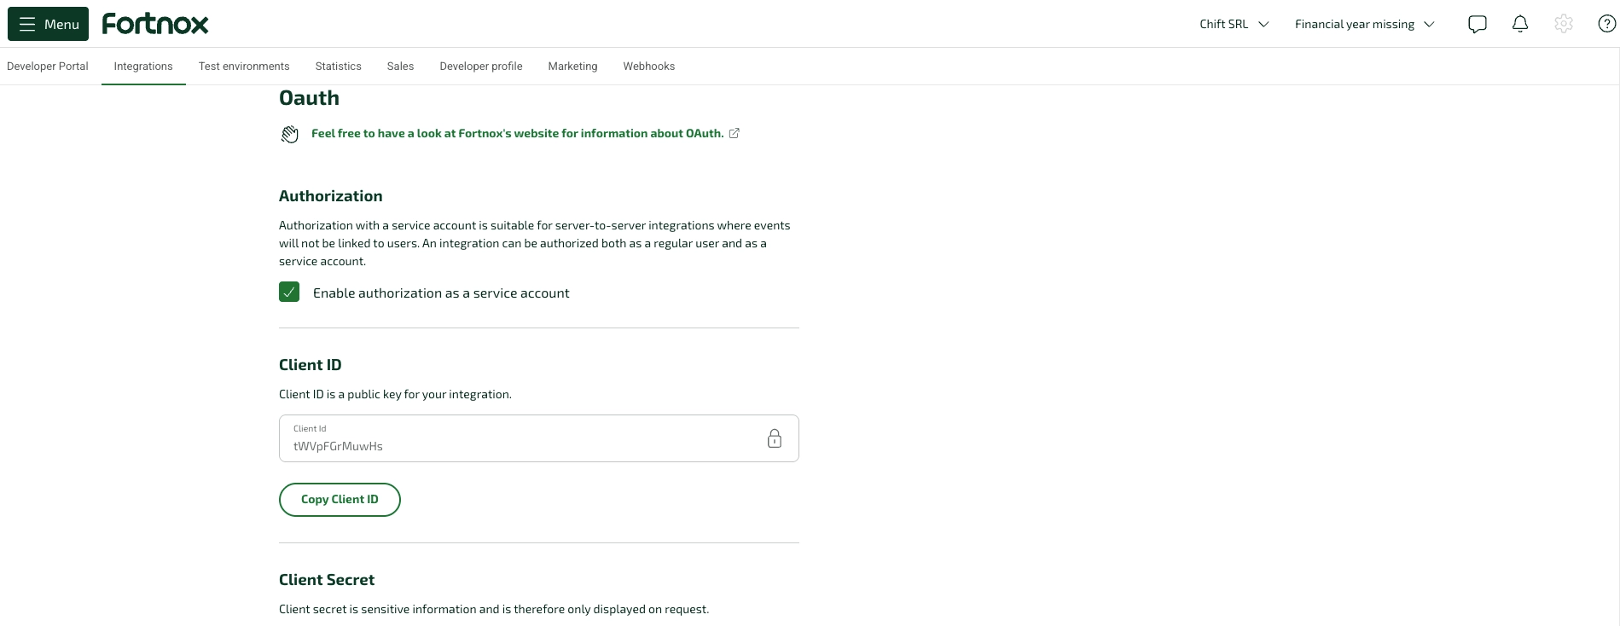
Task: Open the main Menu button
Action: coord(48,24)
